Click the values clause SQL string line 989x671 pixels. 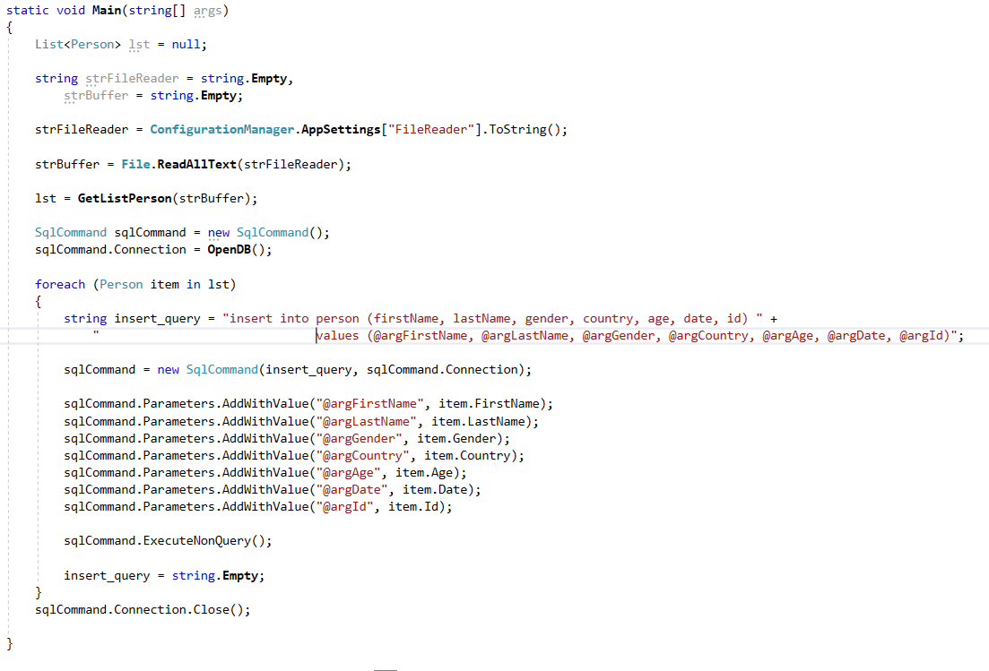pyautogui.click(x=638, y=335)
